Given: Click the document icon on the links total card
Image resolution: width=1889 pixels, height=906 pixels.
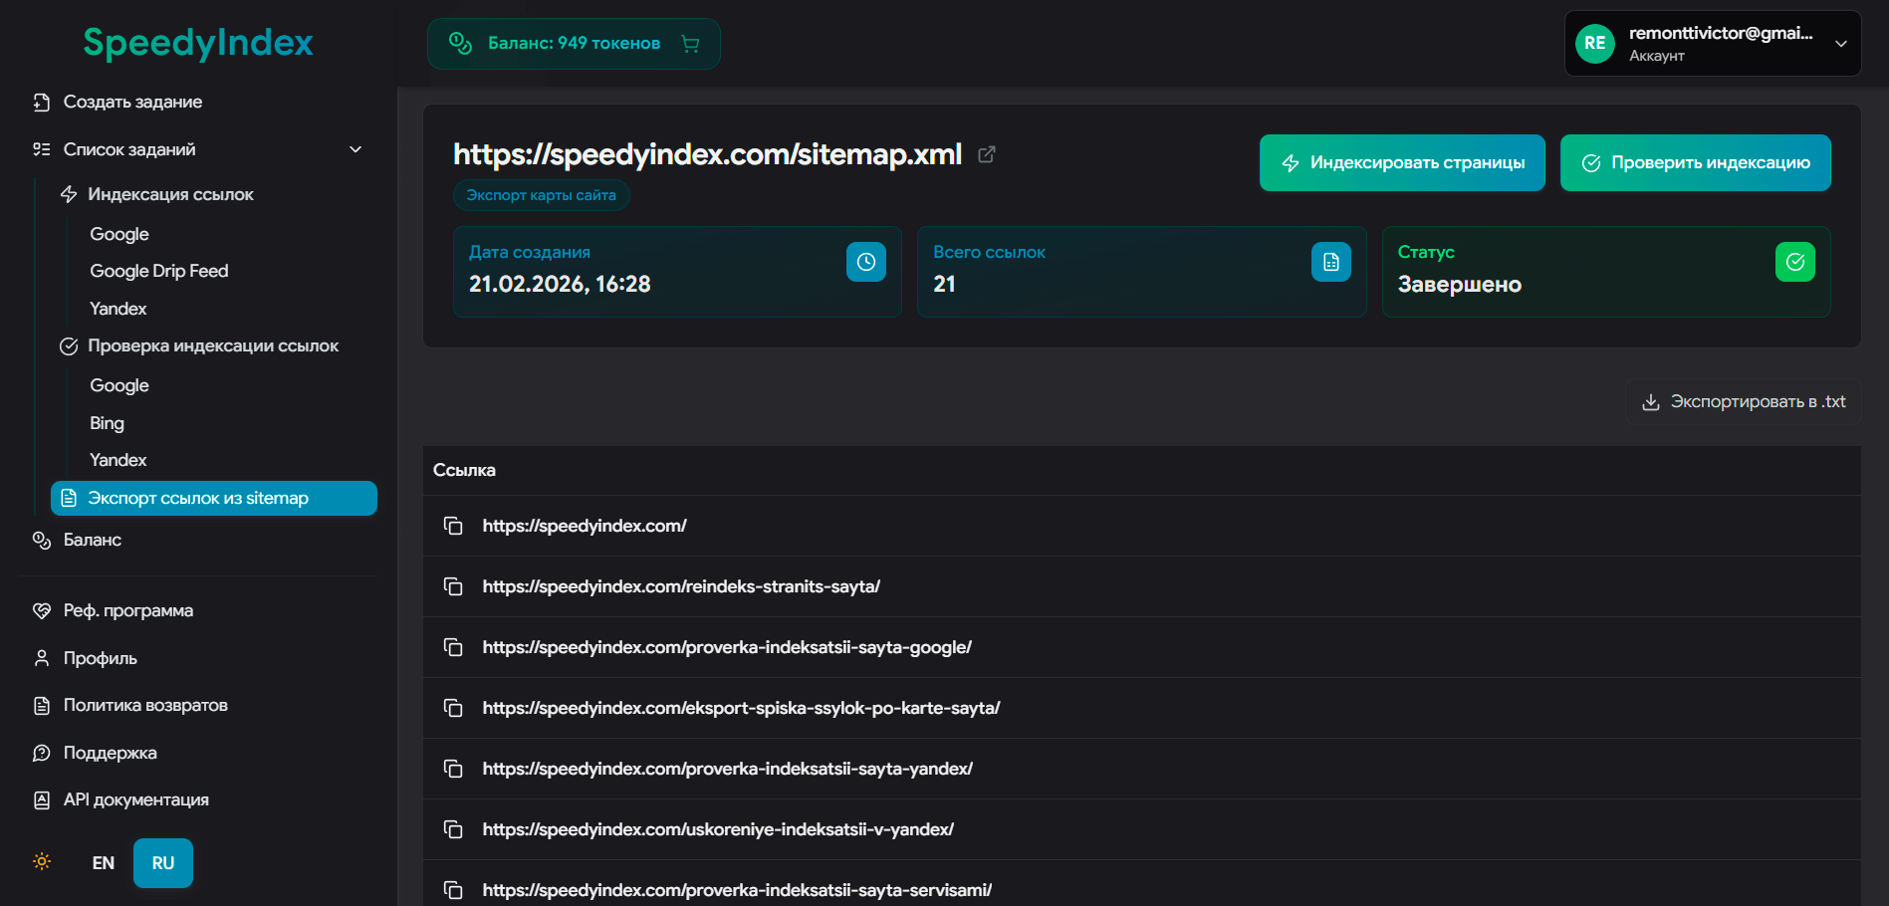Looking at the screenshot, I should [x=1329, y=262].
